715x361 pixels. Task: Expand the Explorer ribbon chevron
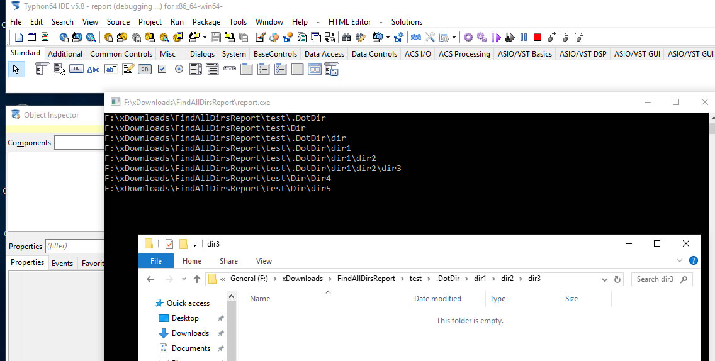pos(679,261)
